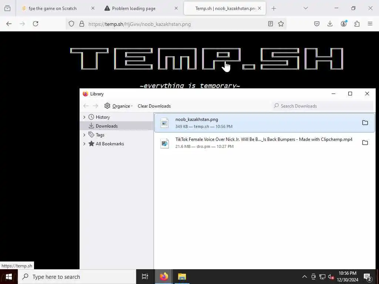Open volume muted speaker icon
Viewport: 379px width, 284px height.
pos(331,277)
